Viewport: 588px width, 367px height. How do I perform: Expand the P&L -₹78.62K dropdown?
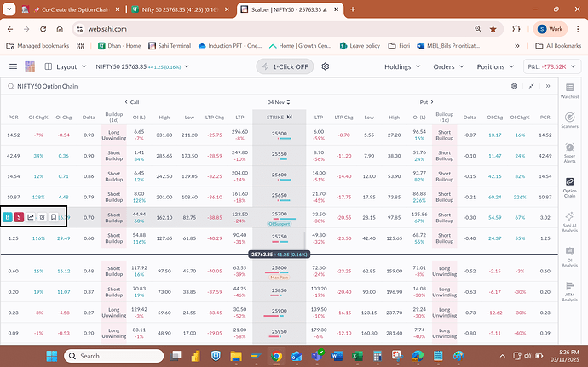552,66
